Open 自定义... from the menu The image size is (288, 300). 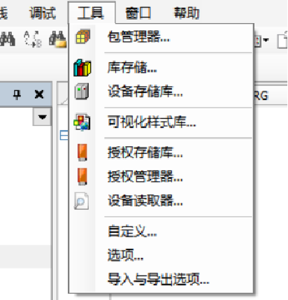(161, 231)
